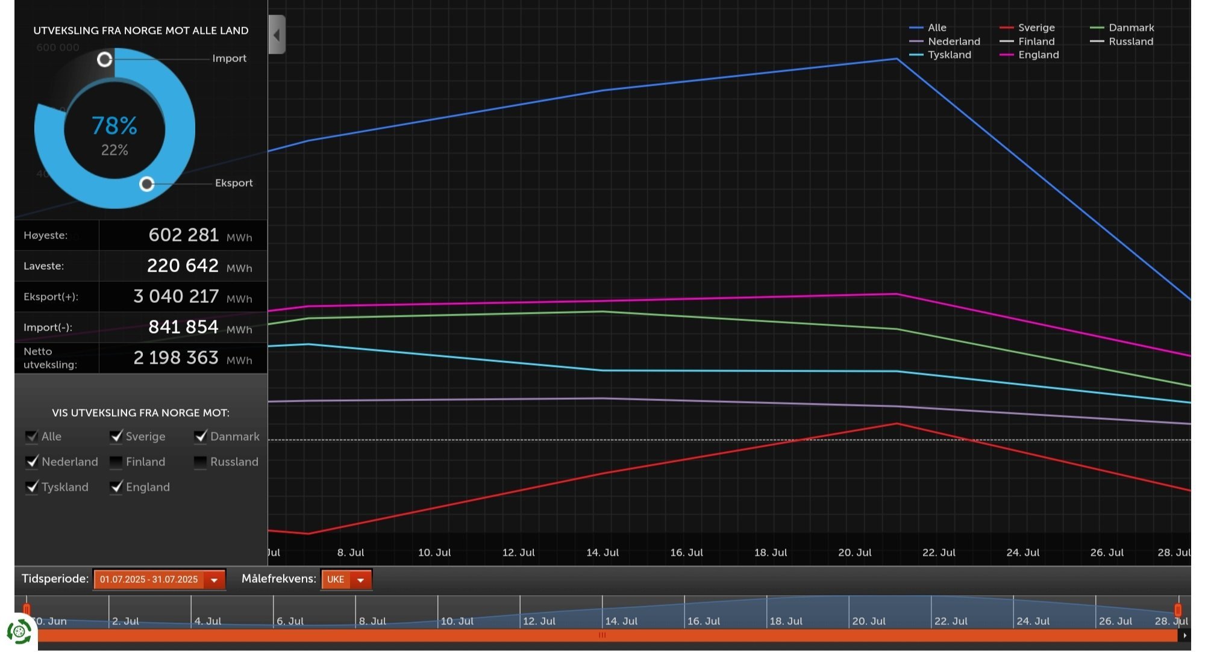Click the Danmark legend entry
Viewport: 1205px width, 652px height.
click(1122, 28)
